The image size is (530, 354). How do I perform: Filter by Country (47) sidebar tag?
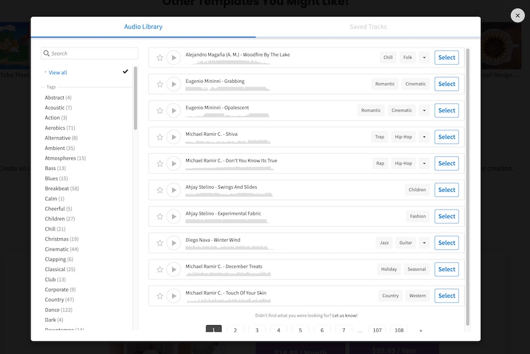59,300
